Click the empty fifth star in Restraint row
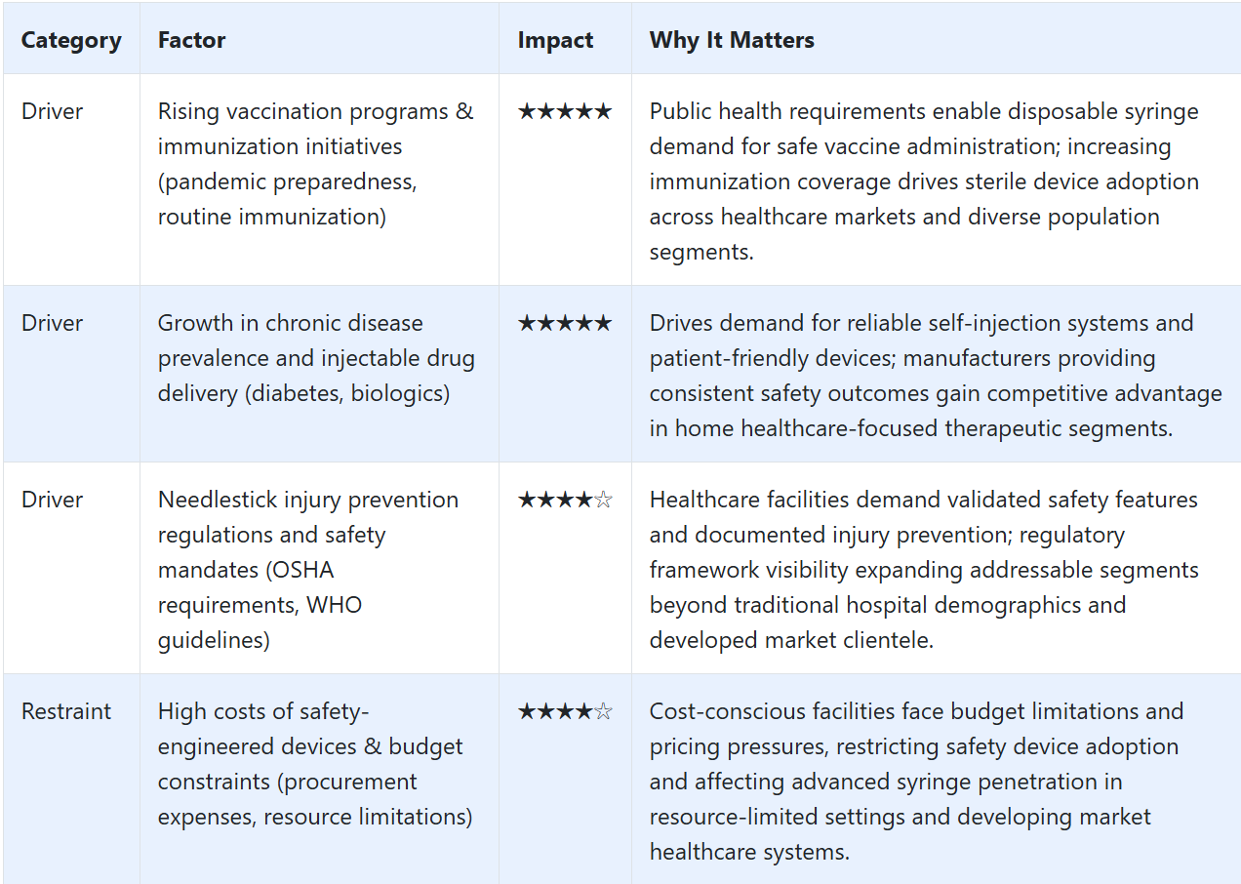 click(603, 712)
